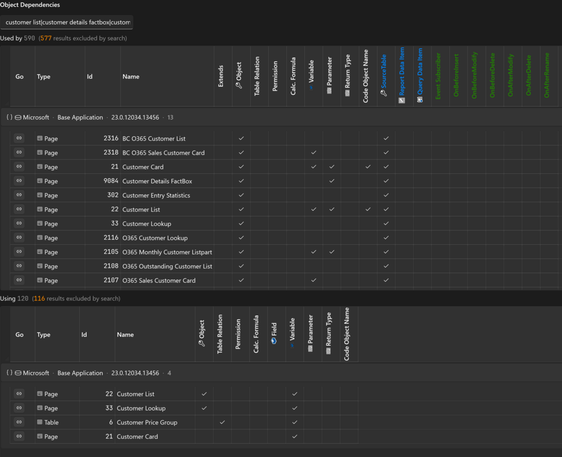Click the Object checkmark for Customer Card row
This screenshot has width=562, height=457.
[x=241, y=166]
